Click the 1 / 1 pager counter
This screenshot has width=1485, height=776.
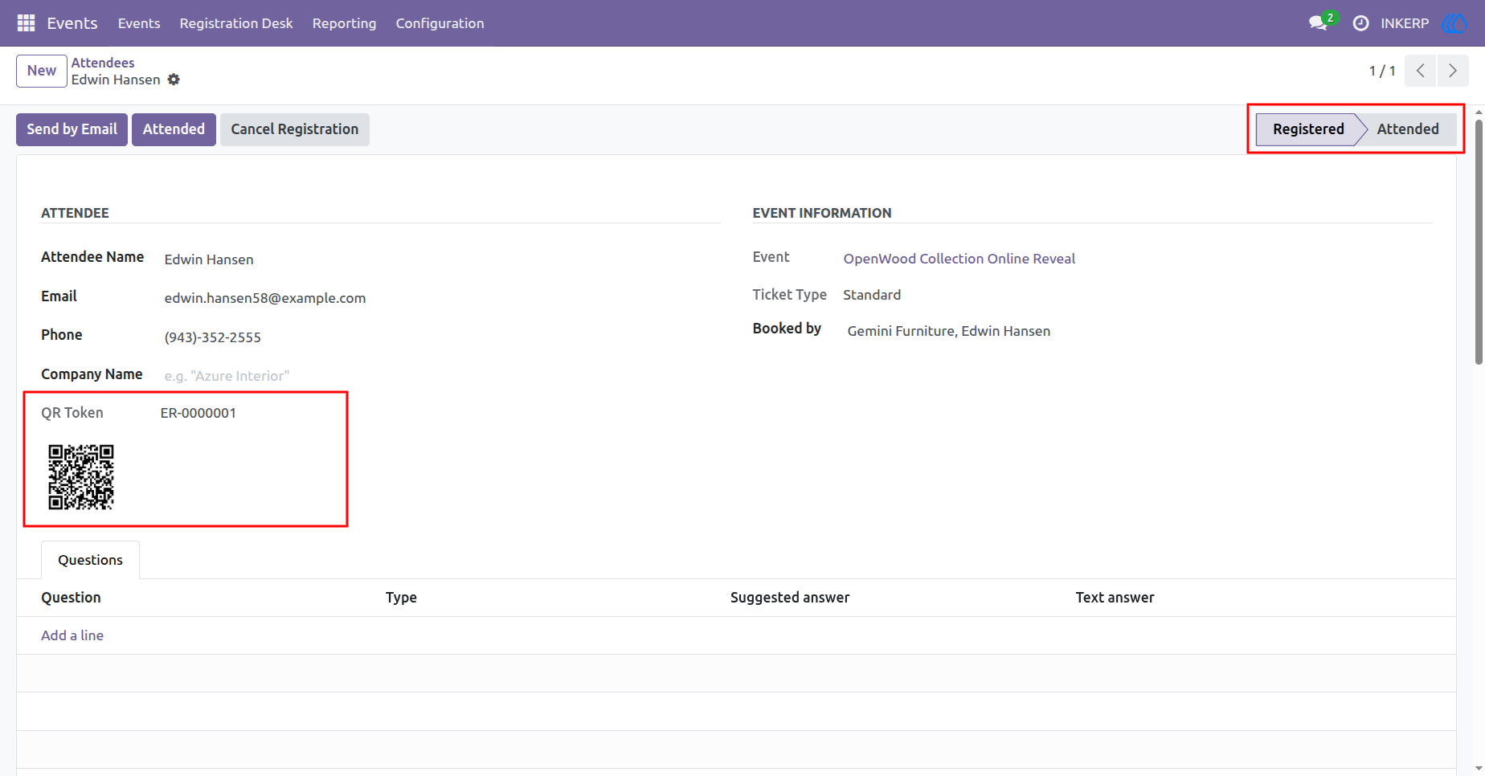pos(1382,71)
